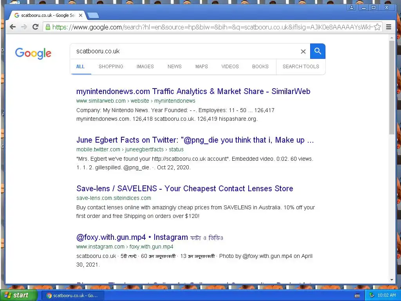Click the scrollbar up arrow
Screen dimensions: 401x301
(392, 38)
